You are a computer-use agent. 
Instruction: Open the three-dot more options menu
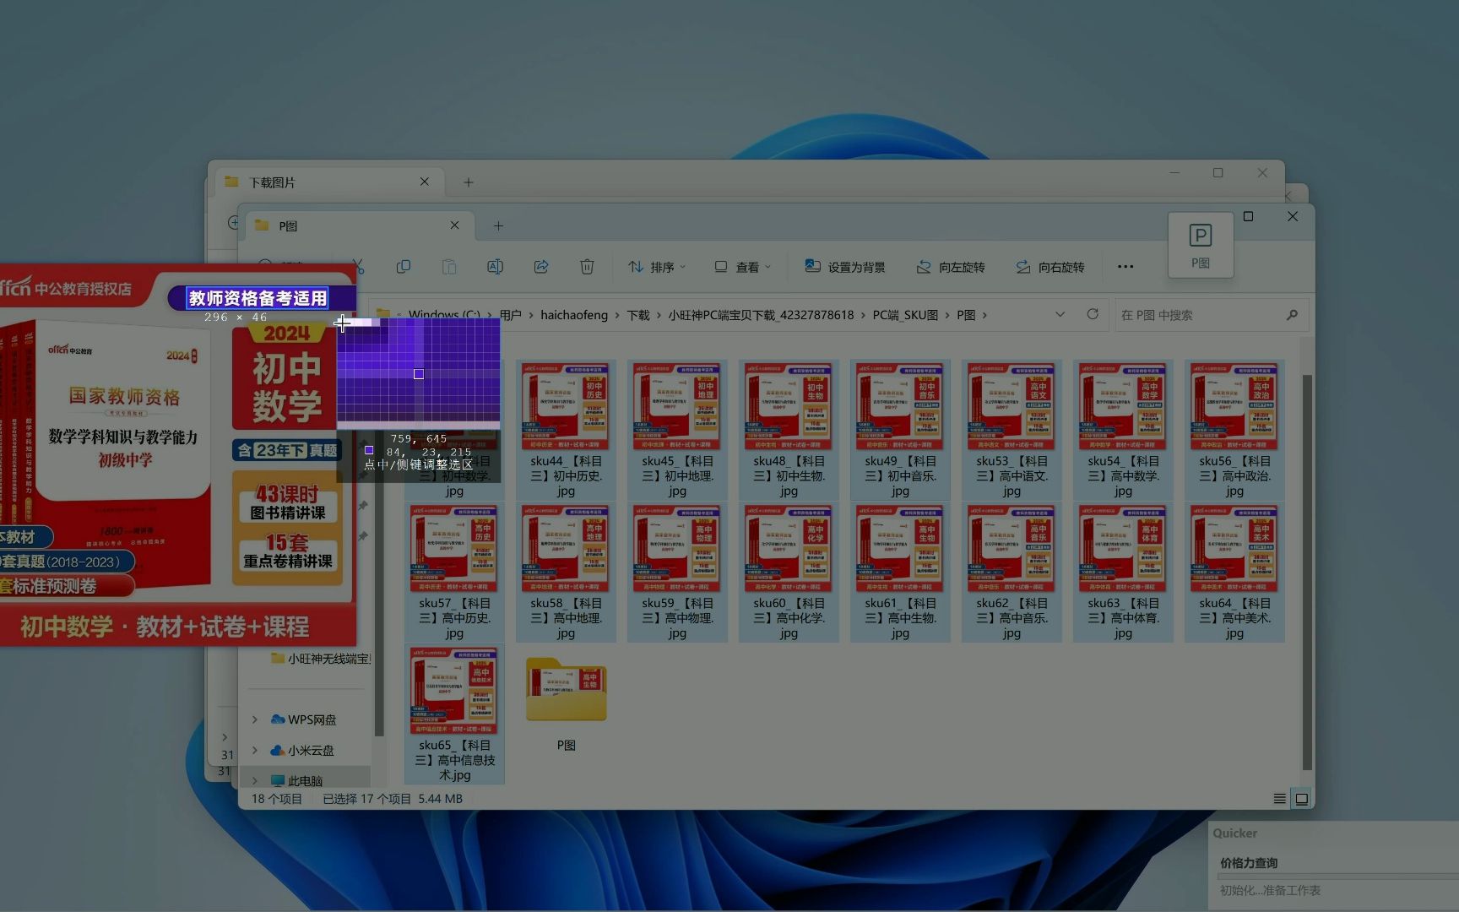click(1125, 267)
